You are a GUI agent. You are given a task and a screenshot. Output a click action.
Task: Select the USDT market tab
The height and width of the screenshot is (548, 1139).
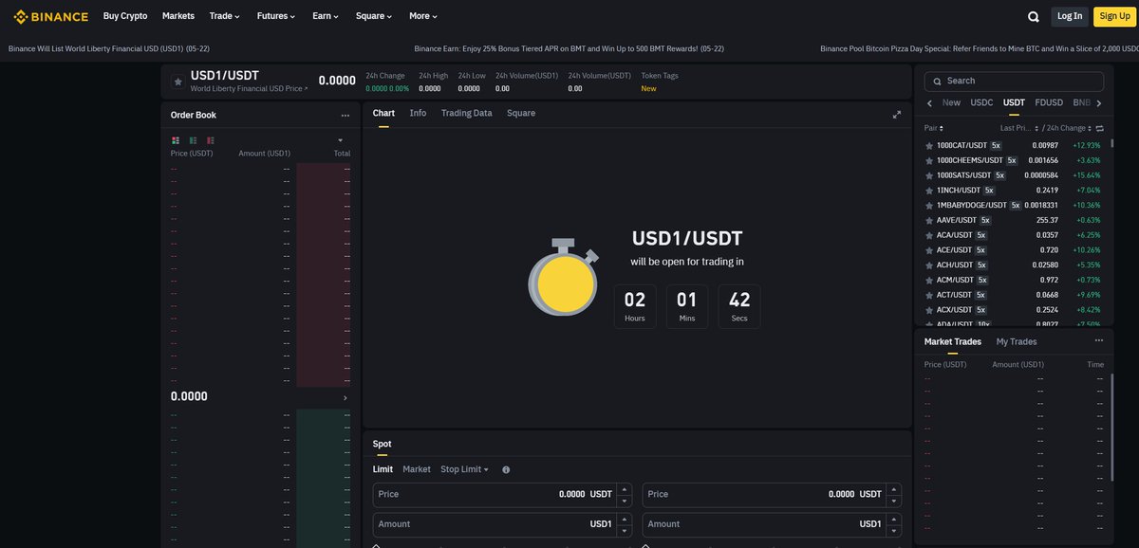tap(1014, 102)
